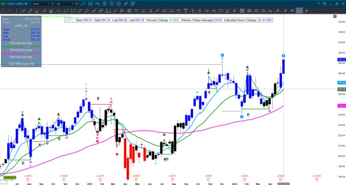
Task: Select the left arrow marker tool
Action: point(214,11)
